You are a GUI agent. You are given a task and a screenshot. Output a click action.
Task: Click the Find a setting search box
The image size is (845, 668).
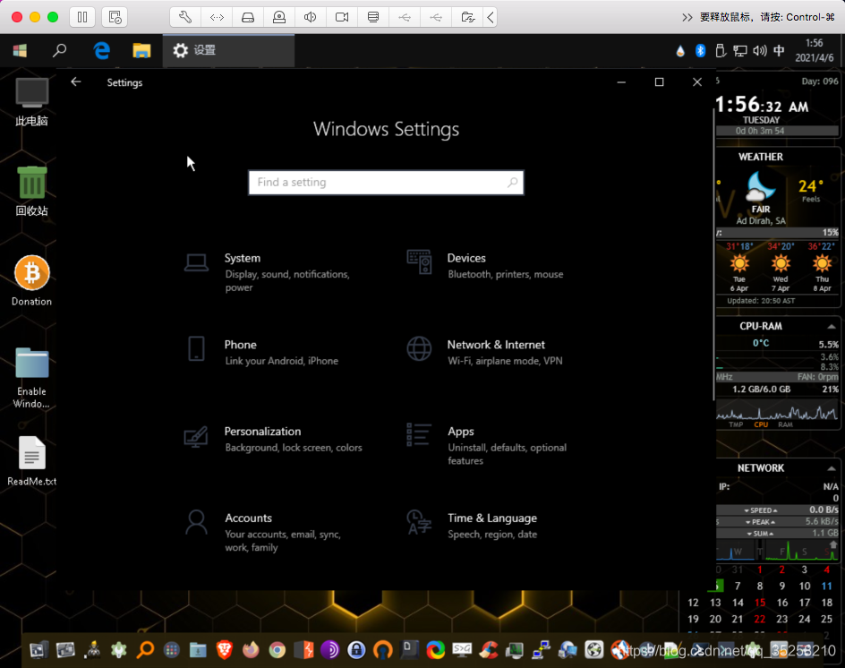(386, 183)
